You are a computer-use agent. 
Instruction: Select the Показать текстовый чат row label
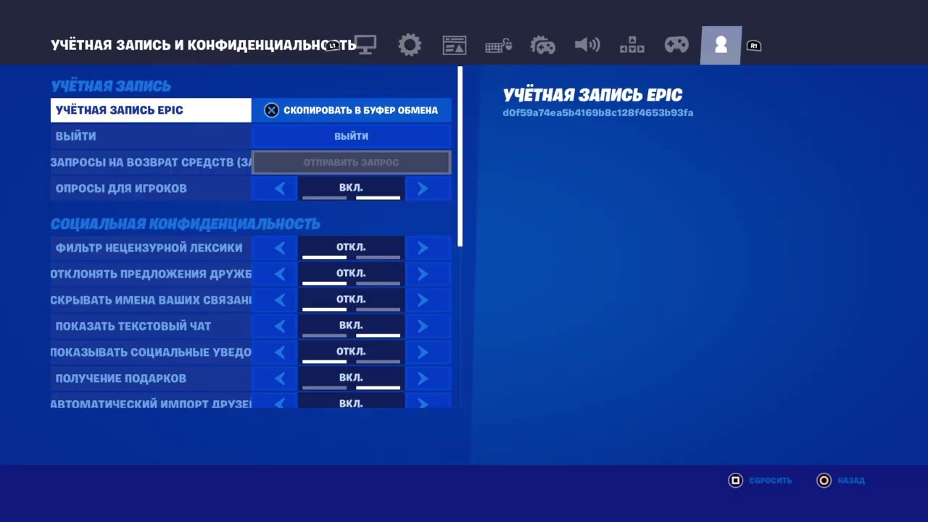point(151,326)
